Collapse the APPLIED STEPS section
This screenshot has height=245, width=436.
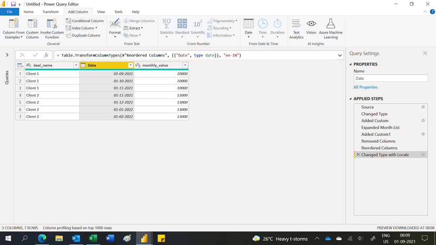pyautogui.click(x=350, y=99)
